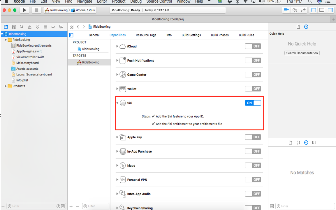The image size is (336, 210).
Task: Stop the running app with Stop button
Action: pyautogui.click(x=36, y=10)
